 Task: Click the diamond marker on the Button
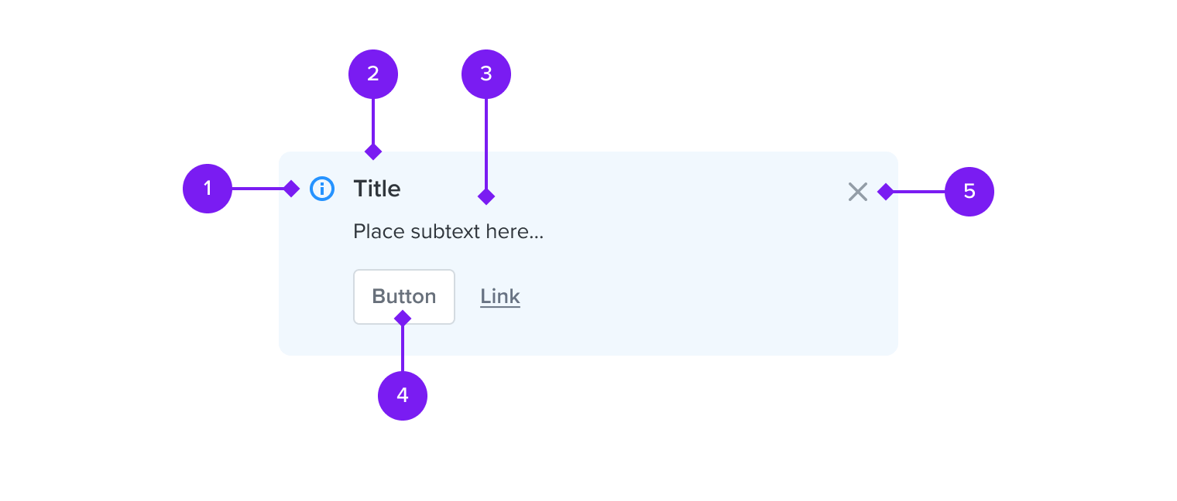click(x=403, y=318)
